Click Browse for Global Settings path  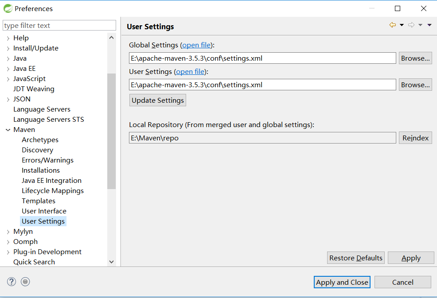415,58
